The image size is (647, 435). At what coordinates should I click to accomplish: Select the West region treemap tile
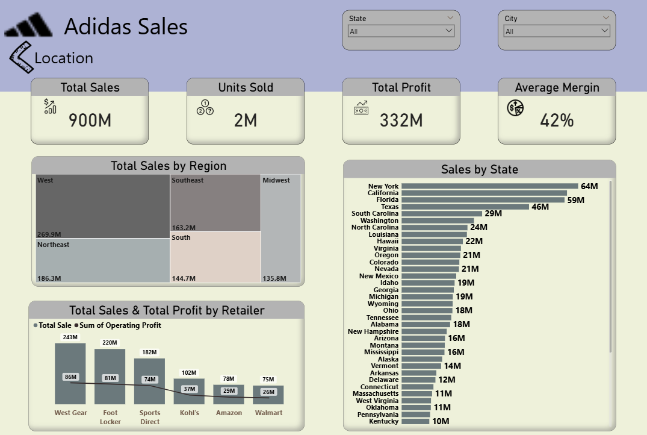coord(103,206)
